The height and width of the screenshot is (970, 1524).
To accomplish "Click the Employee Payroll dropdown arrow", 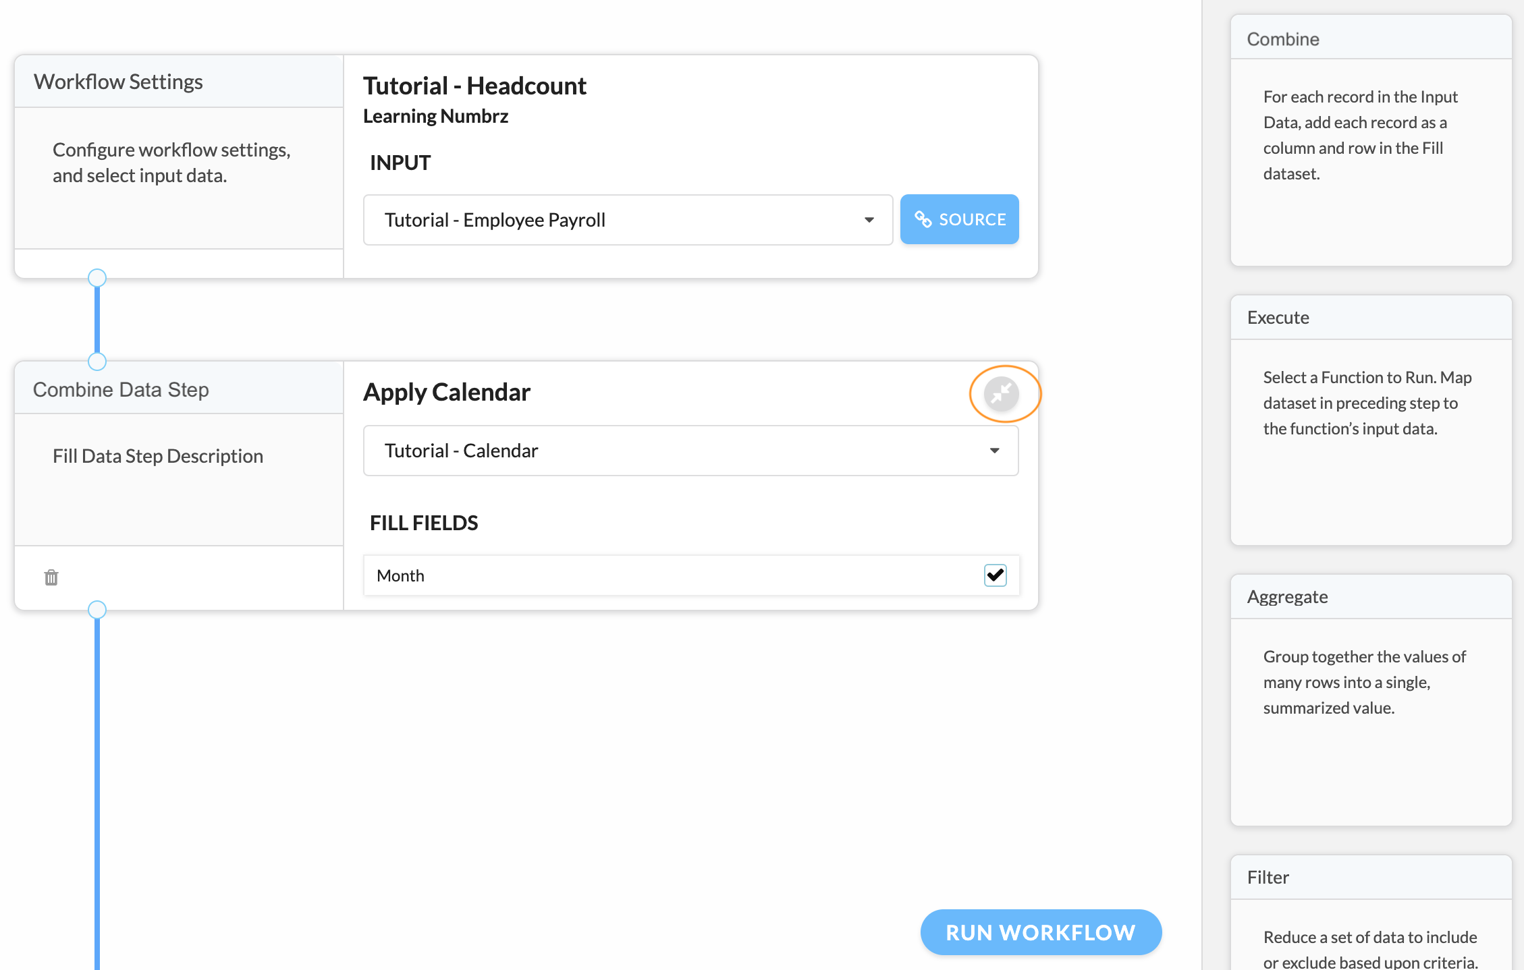I will click(x=869, y=220).
